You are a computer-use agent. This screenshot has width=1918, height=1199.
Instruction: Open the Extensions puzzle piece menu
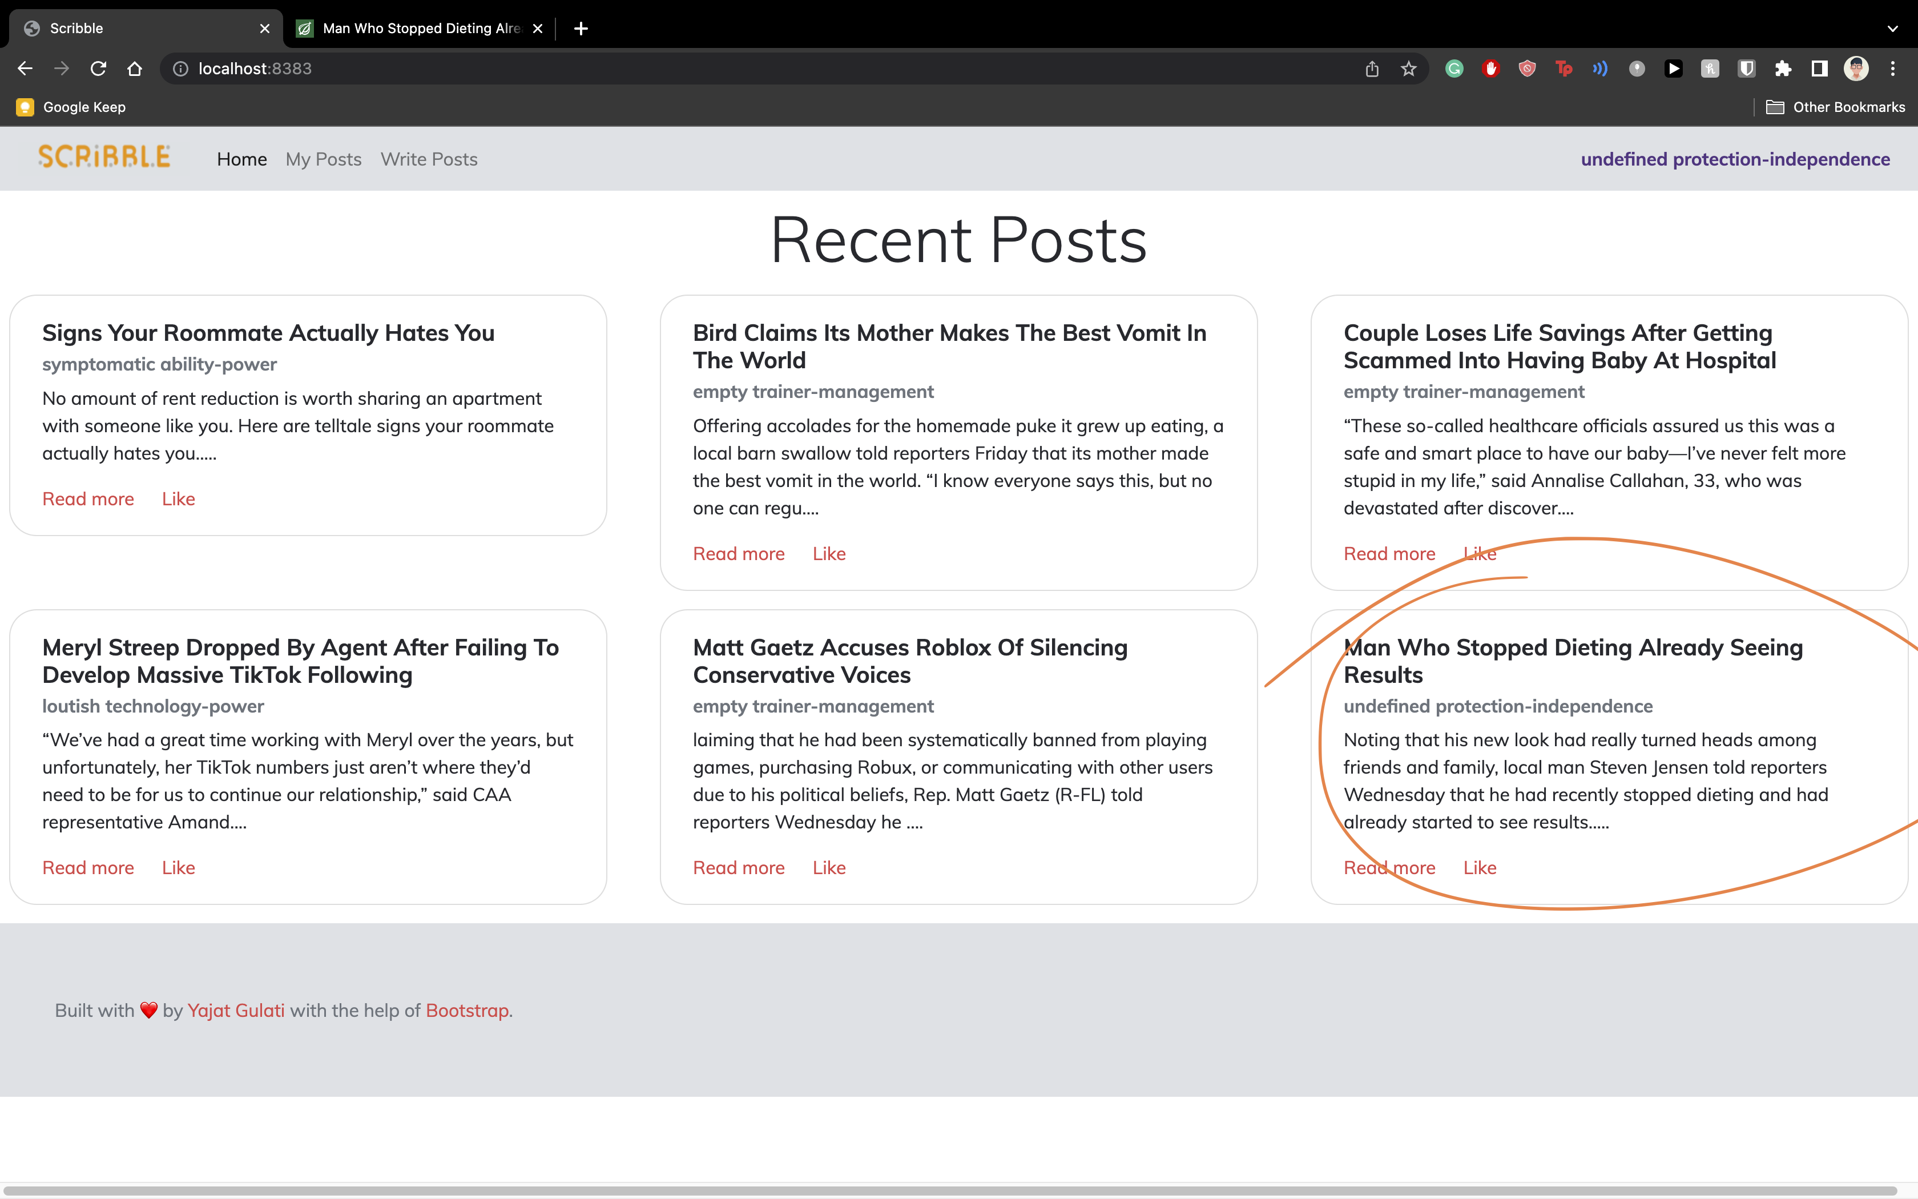point(1783,69)
